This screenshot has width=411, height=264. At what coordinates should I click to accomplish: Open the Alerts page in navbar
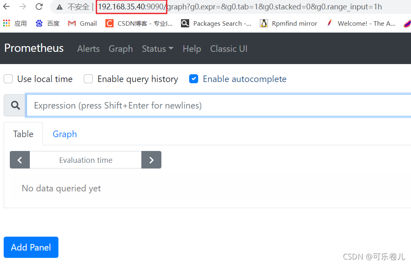click(x=88, y=49)
